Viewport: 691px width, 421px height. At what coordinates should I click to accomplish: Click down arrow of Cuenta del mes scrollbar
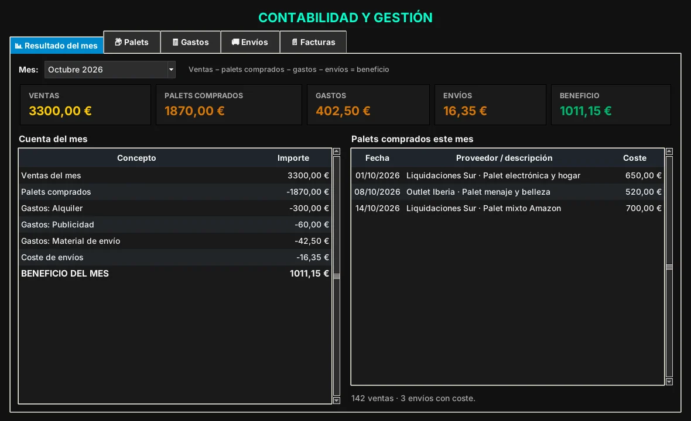pyautogui.click(x=337, y=401)
